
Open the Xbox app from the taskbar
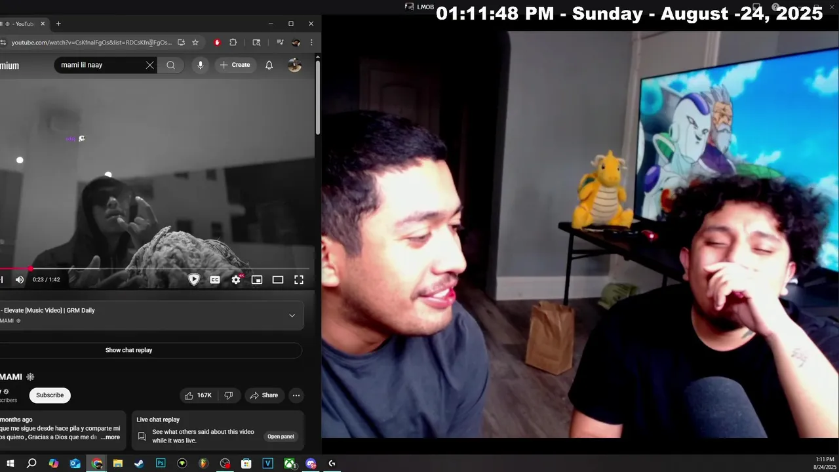(289, 463)
